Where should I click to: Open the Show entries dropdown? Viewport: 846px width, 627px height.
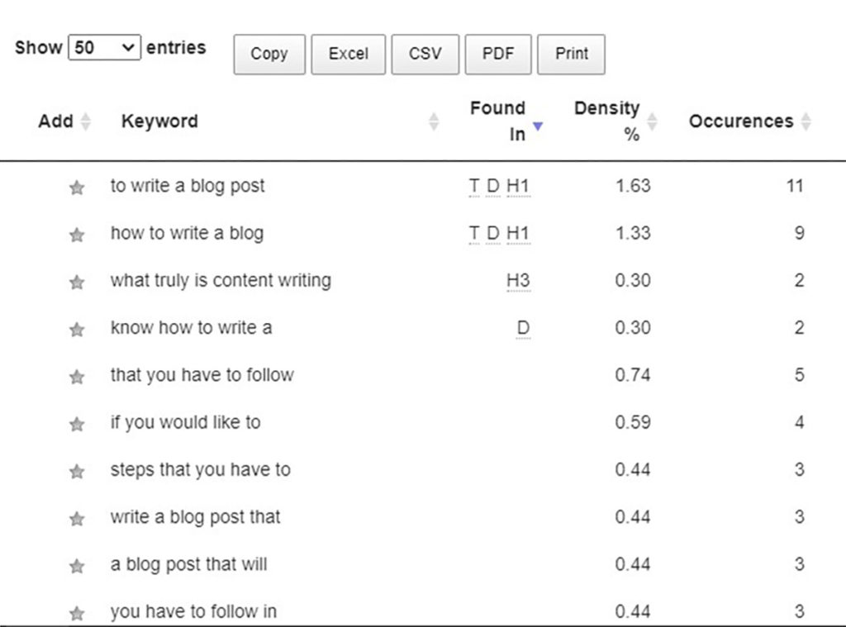(103, 48)
